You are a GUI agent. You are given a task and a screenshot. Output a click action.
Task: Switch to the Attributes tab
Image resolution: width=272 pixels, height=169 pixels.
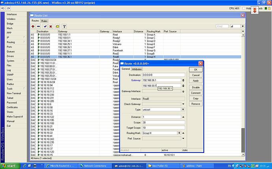pos(137,69)
